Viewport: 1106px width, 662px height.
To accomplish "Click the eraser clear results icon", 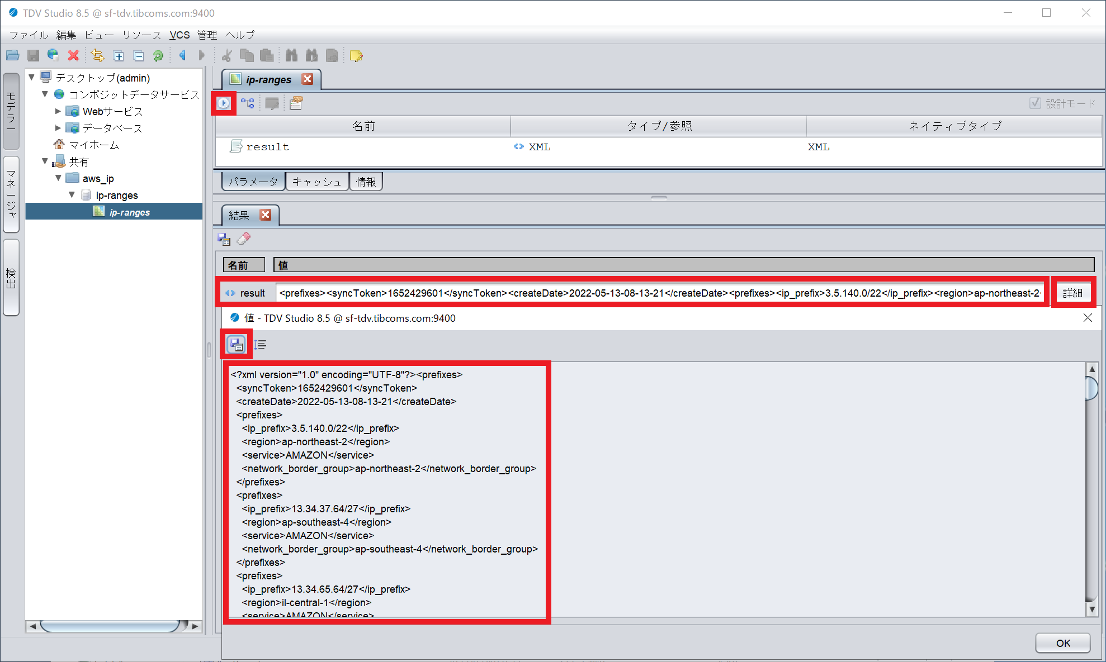I will click(244, 239).
